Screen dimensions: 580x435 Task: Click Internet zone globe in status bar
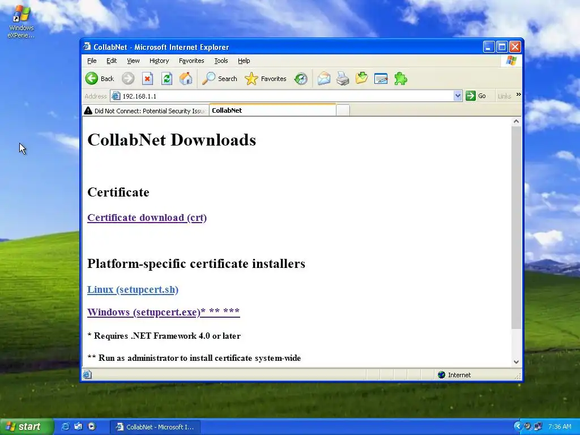click(441, 375)
